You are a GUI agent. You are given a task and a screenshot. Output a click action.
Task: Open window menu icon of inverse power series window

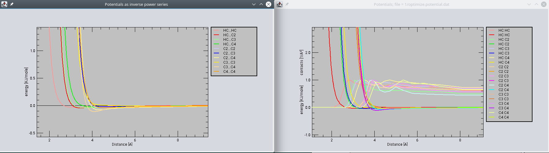[x=4, y=4]
